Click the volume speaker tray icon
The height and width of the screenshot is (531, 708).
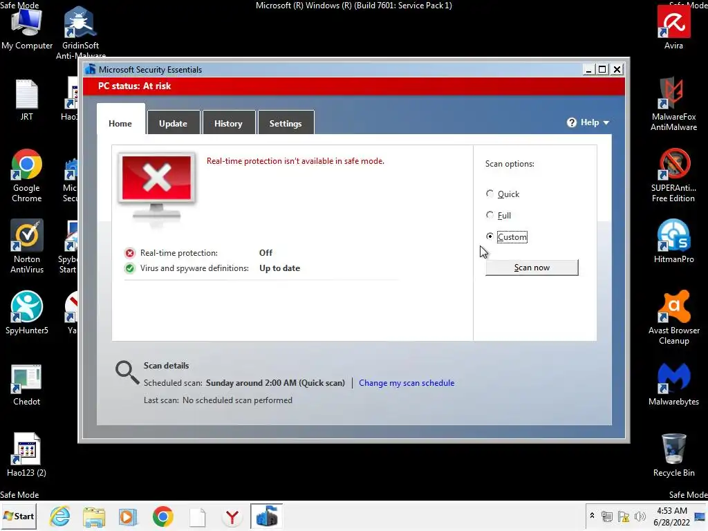(640, 516)
